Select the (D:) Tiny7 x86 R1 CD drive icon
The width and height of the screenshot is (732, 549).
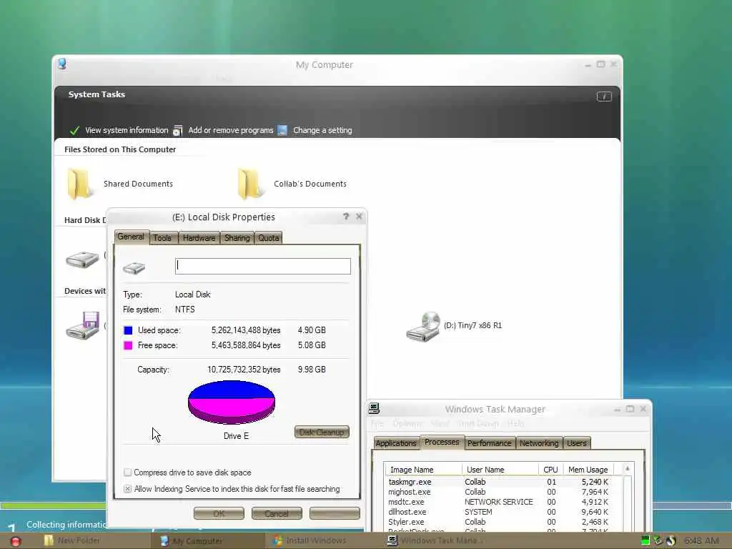coord(423,327)
